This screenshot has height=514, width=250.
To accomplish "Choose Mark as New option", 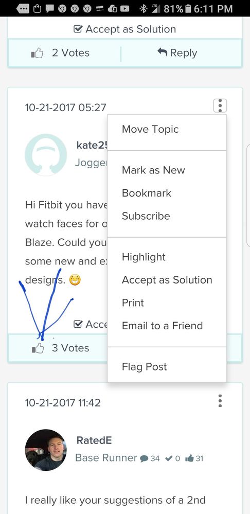I will pyautogui.click(x=153, y=170).
